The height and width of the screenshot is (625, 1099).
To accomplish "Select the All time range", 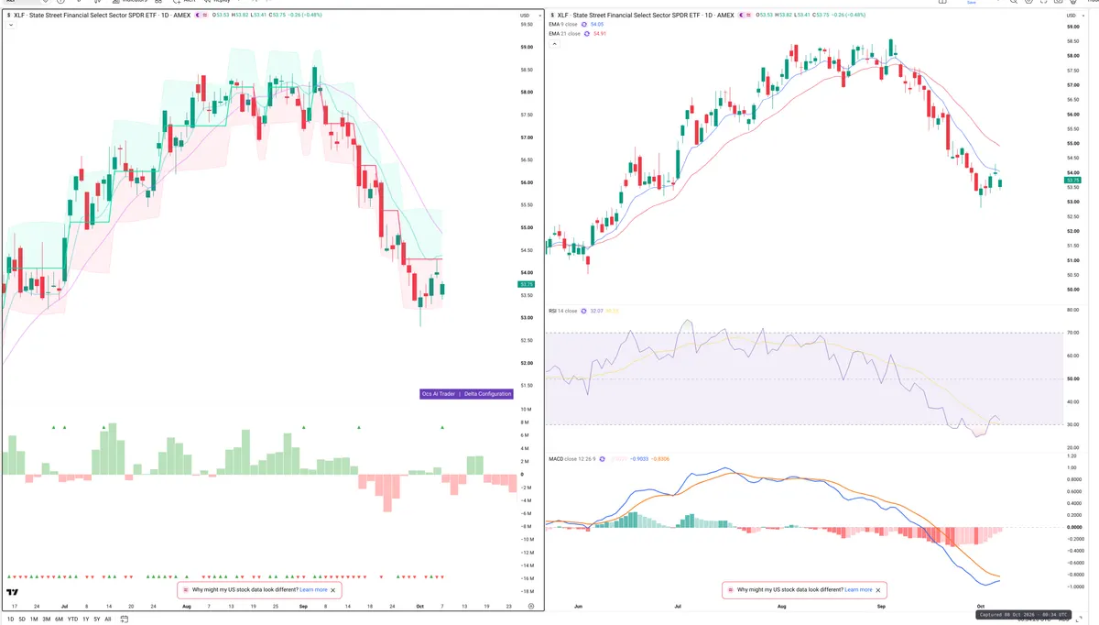I will 107,620.
